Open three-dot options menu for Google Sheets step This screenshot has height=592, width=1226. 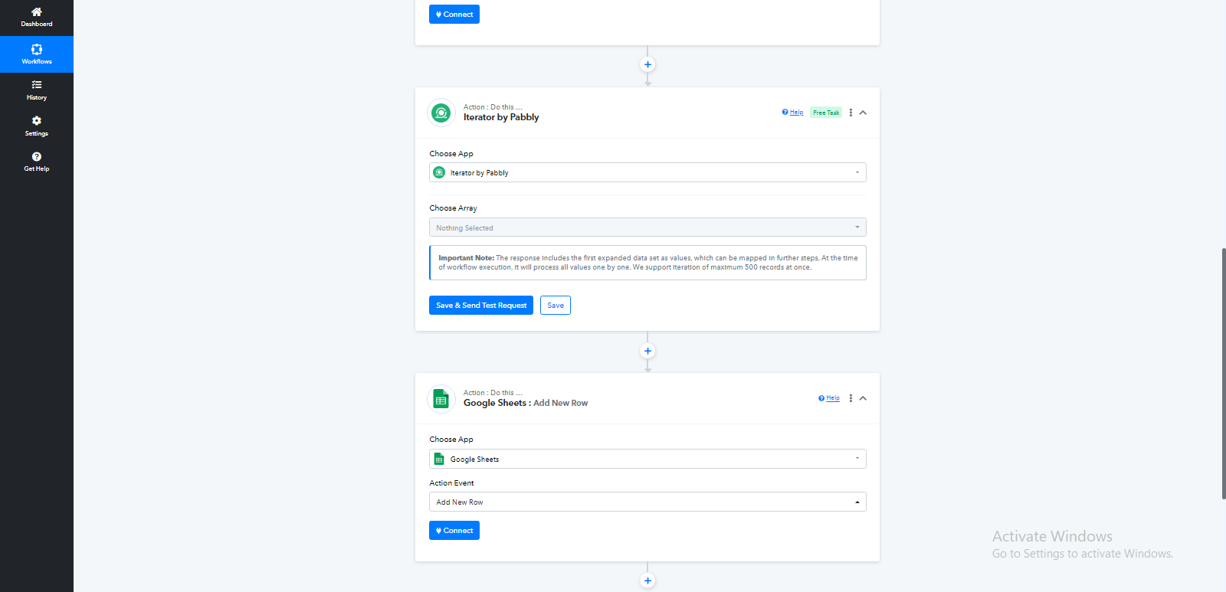click(x=851, y=398)
